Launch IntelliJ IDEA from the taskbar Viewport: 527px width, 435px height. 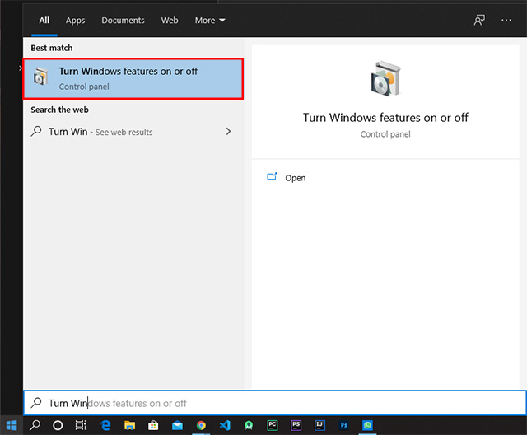pyautogui.click(x=319, y=425)
